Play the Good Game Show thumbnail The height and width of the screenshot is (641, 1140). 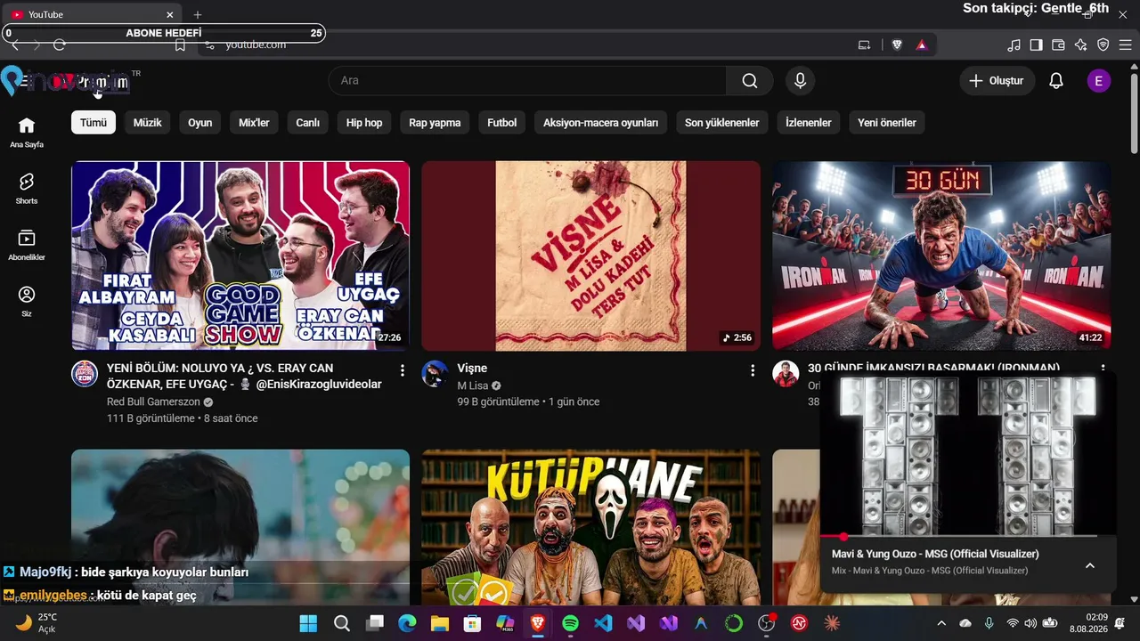pyautogui.click(x=240, y=256)
